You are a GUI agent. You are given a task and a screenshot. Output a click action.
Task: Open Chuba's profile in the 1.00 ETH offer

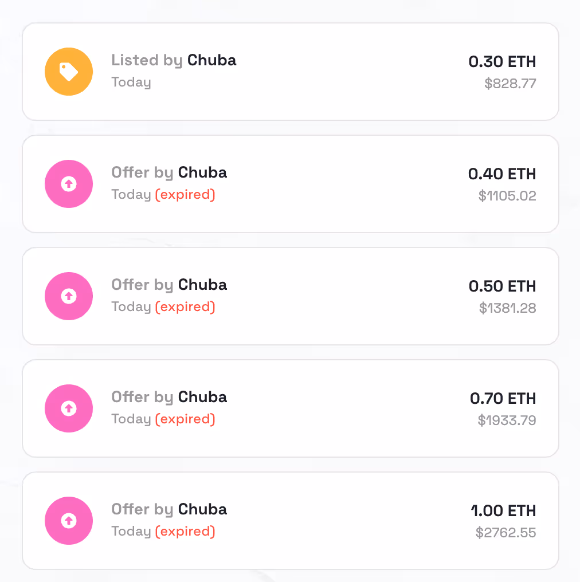tap(202, 509)
